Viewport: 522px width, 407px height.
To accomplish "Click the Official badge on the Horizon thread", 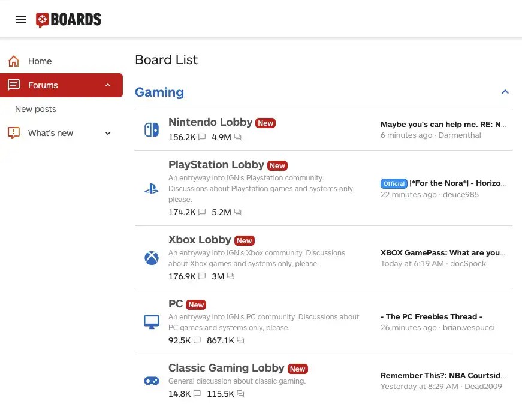I will pyautogui.click(x=393, y=183).
